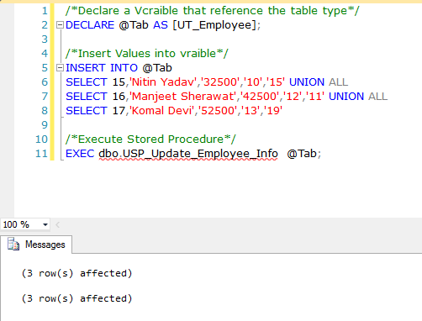This screenshot has height=321, width=422.
Task: Click the second rows affected message
Action: click(76, 298)
